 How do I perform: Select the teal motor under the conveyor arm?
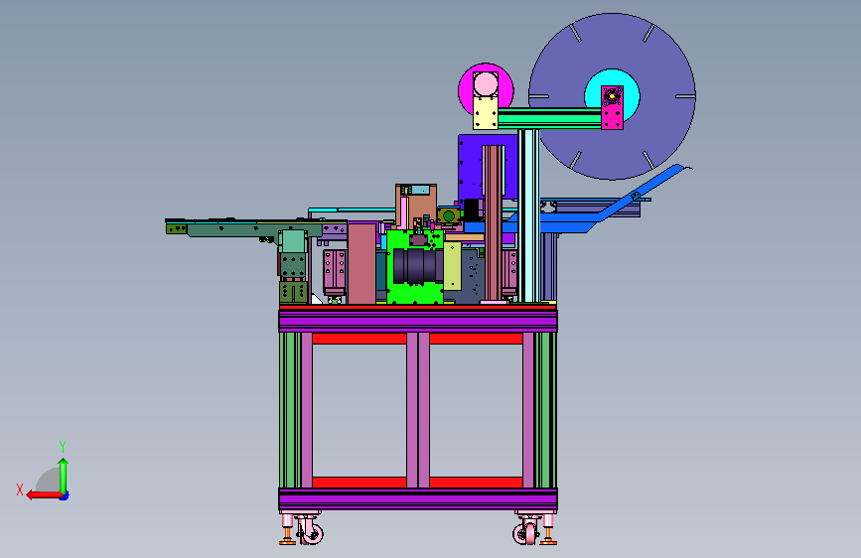click(x=293, y=241)
